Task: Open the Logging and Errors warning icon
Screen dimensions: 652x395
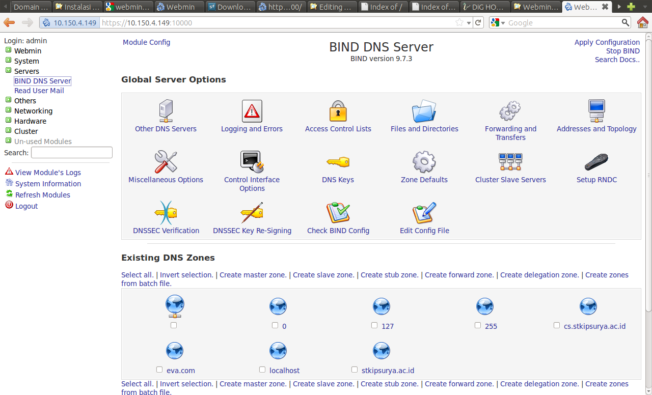Action: 252,111
